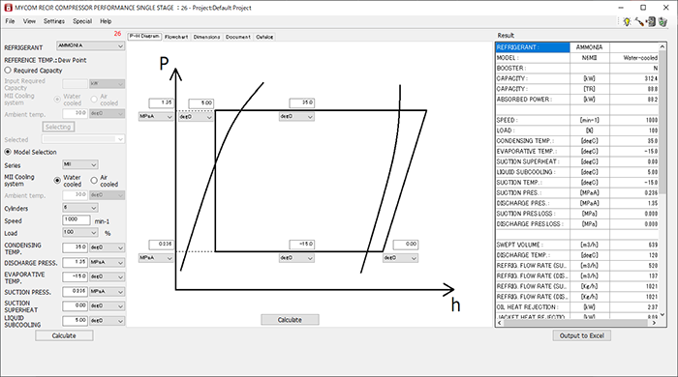This screenshot has height=377, width=678.
Task: Open degC dropdown under superheat 0.00 field
Action: (400, 258)
